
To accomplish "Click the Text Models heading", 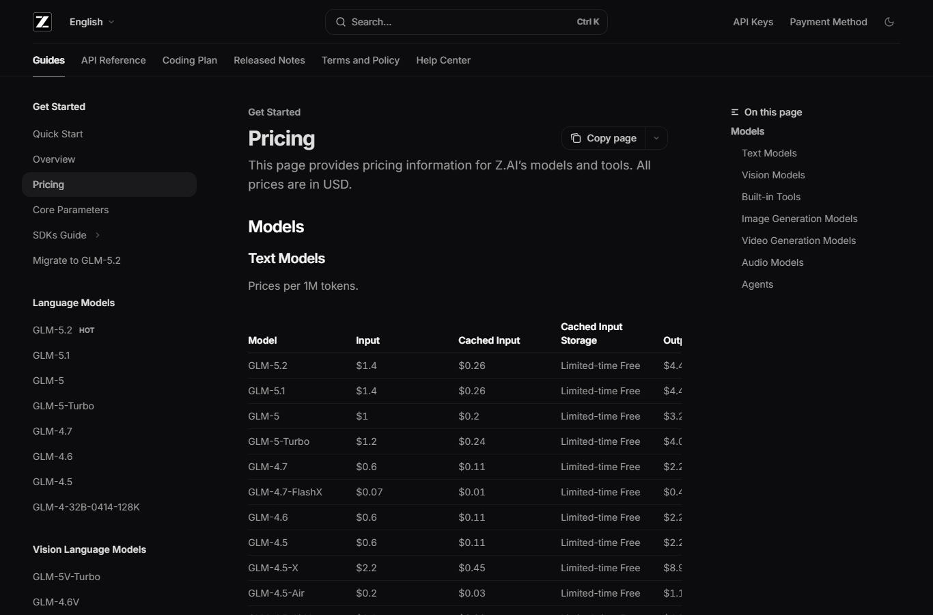I will point(286,258).
